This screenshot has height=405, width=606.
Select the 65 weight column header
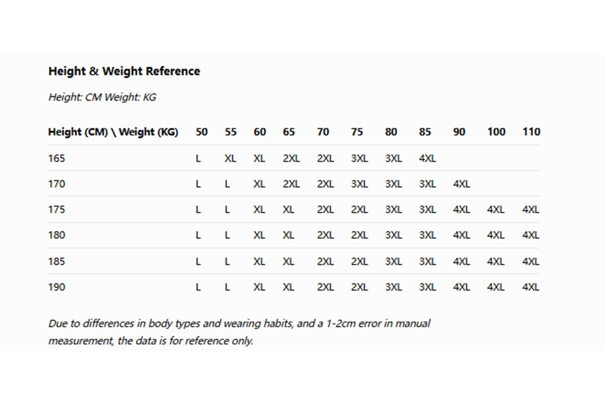pos(289,132)
